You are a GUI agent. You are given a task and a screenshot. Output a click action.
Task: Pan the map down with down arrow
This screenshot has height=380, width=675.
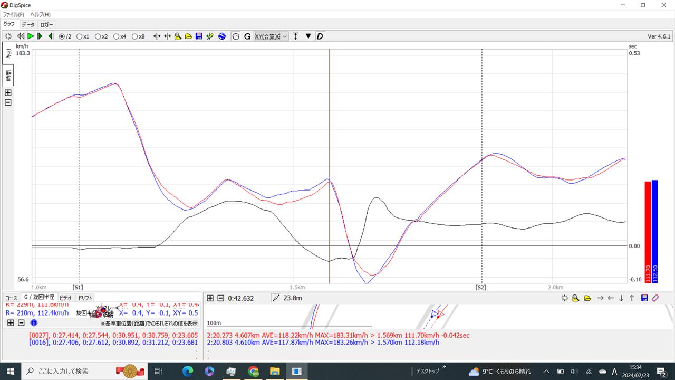[x=621, y=298]
